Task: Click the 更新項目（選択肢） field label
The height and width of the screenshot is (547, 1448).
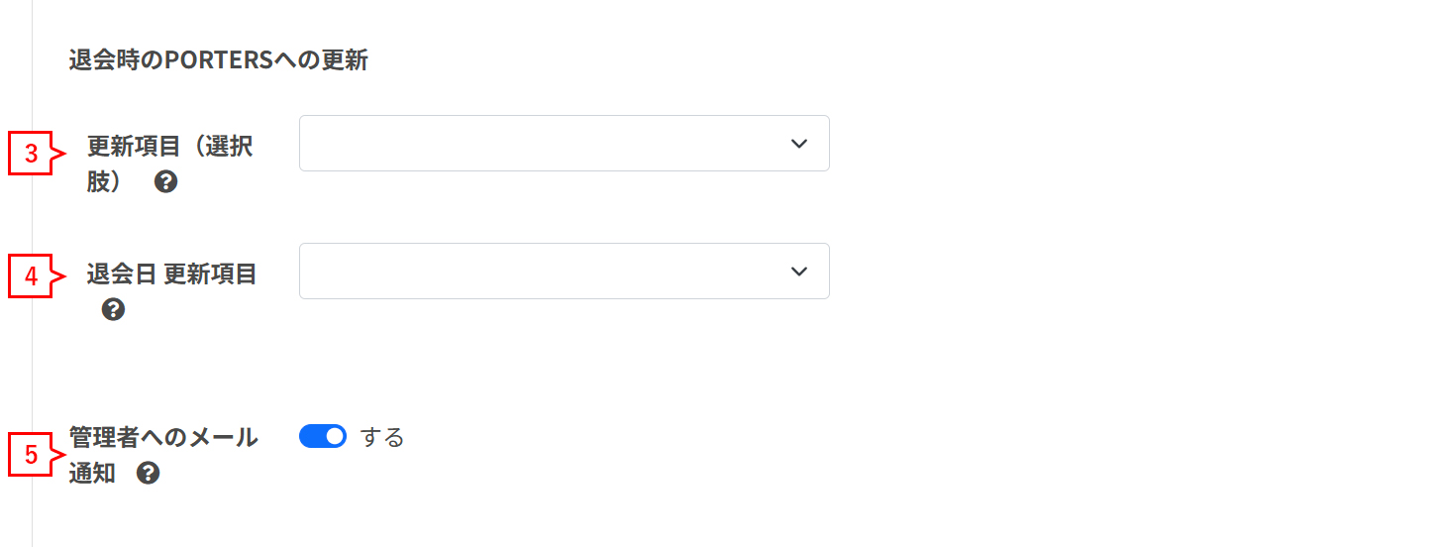Action: 169,164
